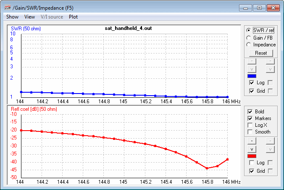The height and width of the screenshot is (190, 284).
Task: Click secondary checkbox beside Refl coef Log
Action: 270,163
